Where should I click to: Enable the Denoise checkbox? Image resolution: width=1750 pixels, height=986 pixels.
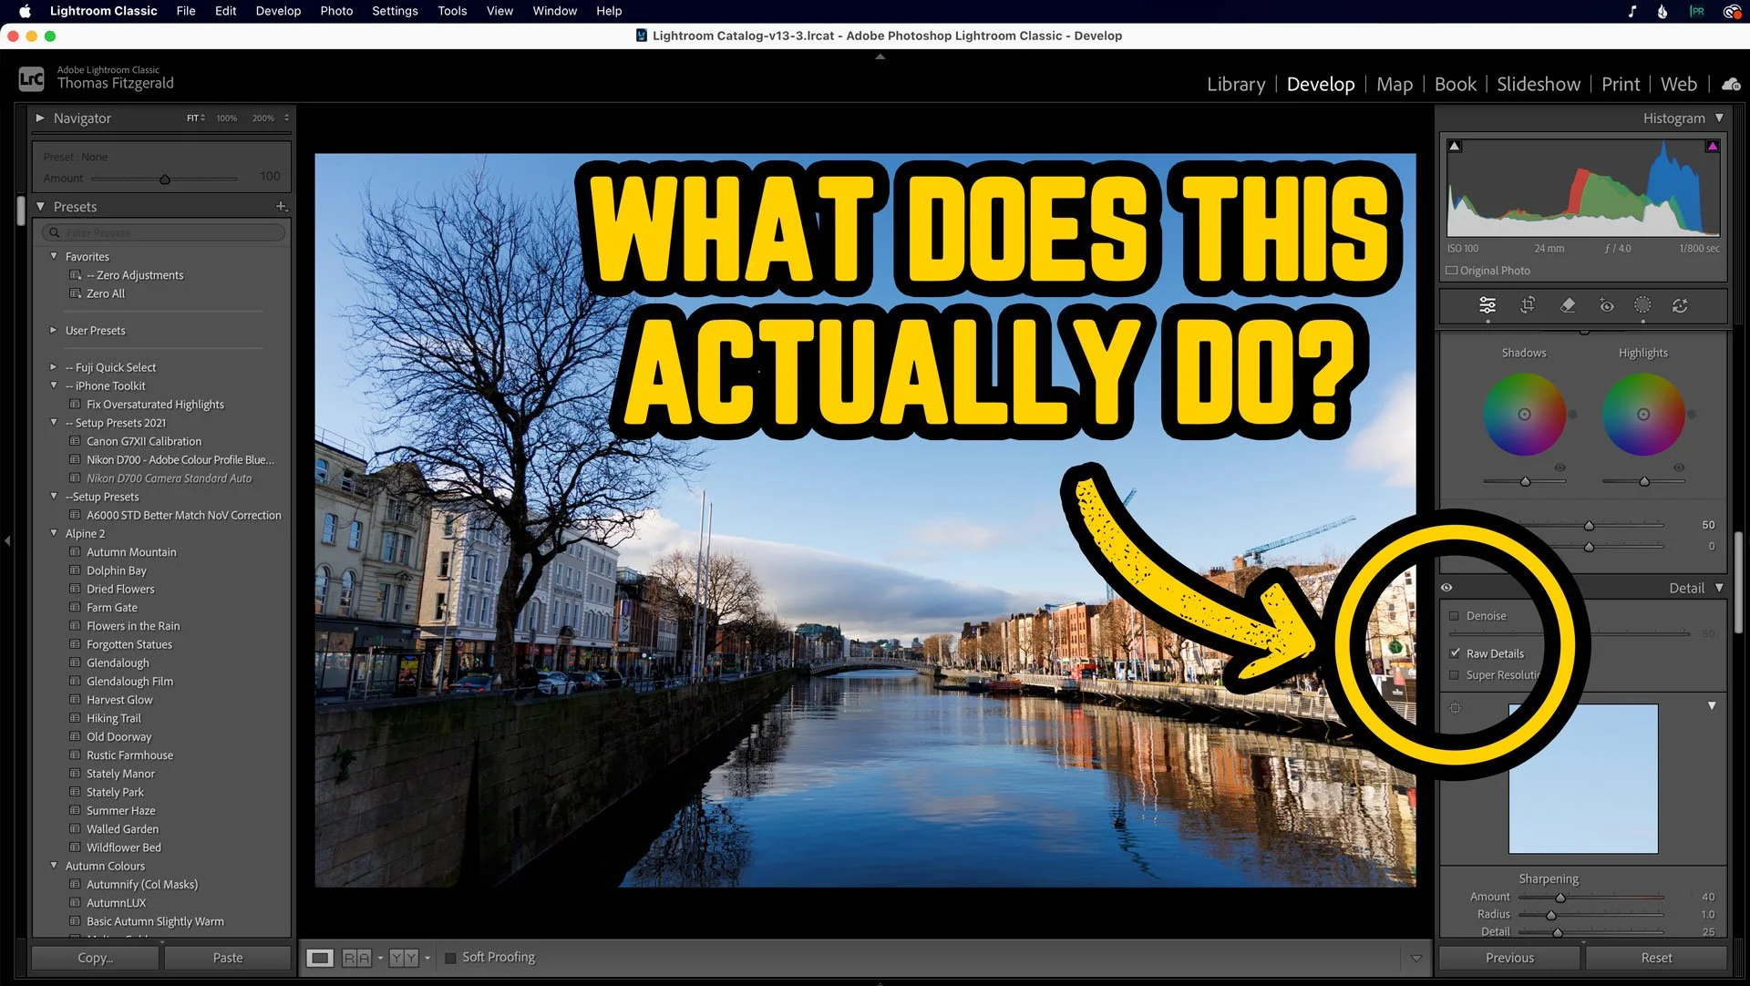1455,615
